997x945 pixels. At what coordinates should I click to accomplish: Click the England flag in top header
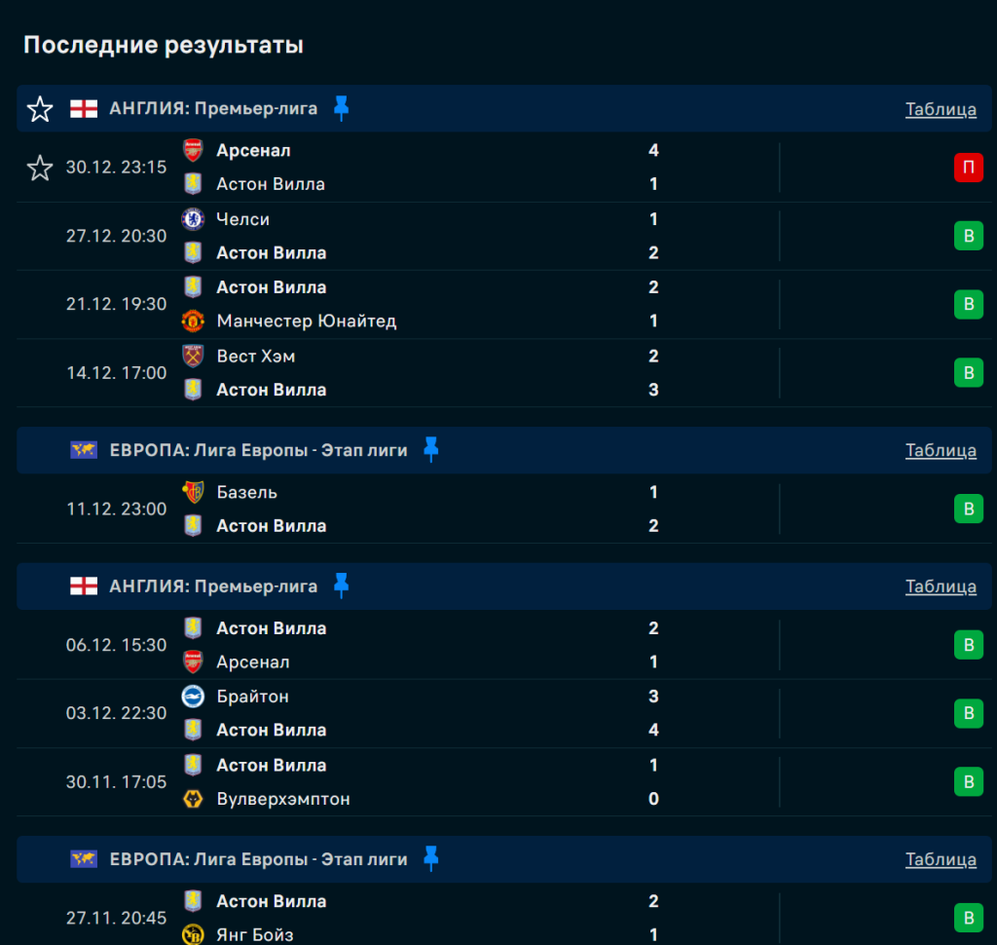pos(84,109)
